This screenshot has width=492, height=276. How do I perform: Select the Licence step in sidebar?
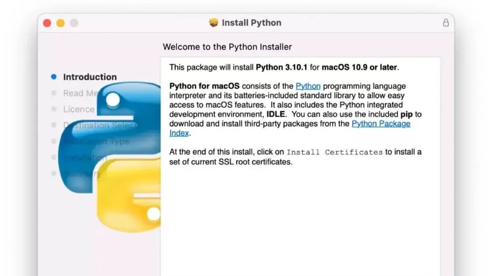point(79,109)
